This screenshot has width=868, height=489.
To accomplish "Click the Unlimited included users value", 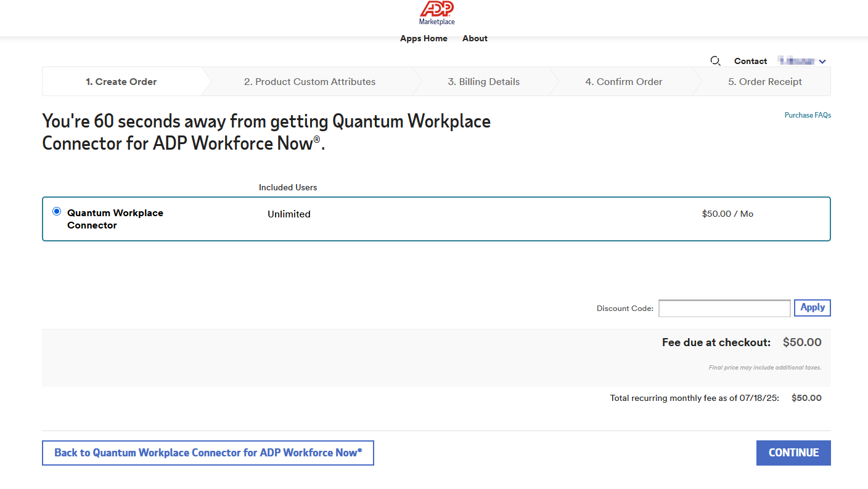I will coord(289,214).
